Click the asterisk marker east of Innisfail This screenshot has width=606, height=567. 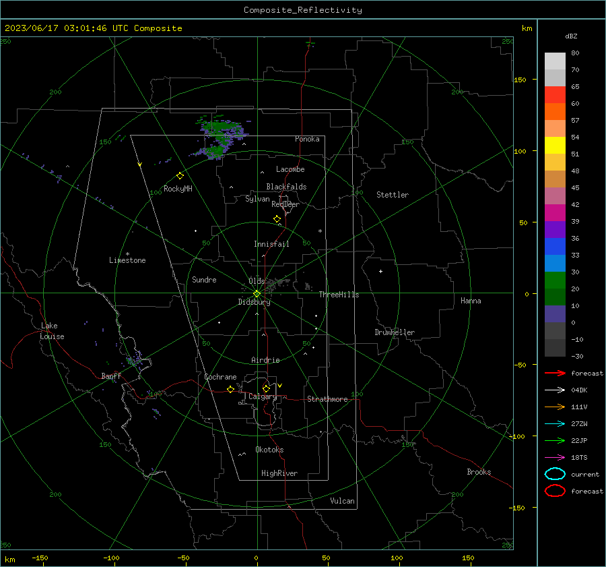[320, 231]
